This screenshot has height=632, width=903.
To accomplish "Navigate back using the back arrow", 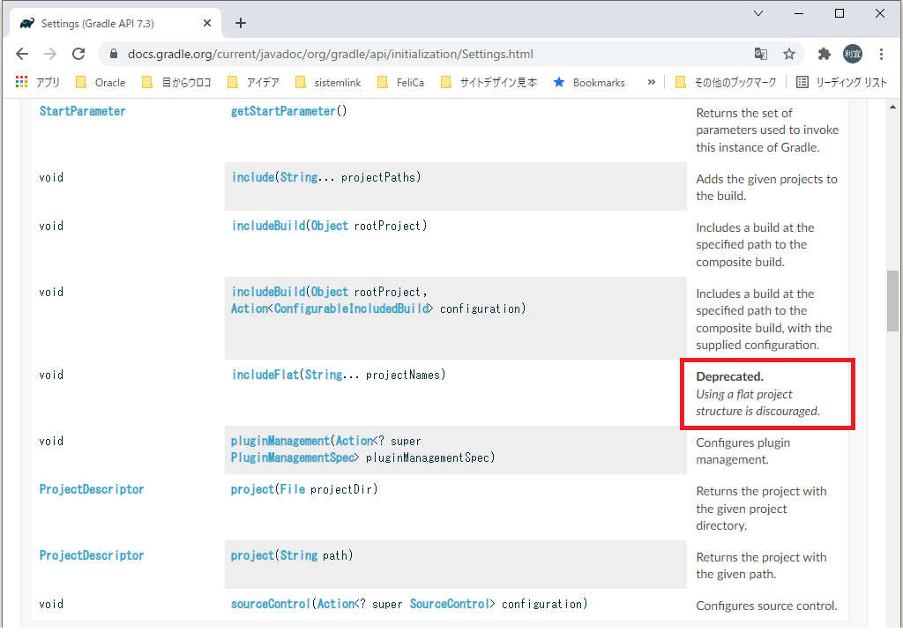I will [22, 53].
